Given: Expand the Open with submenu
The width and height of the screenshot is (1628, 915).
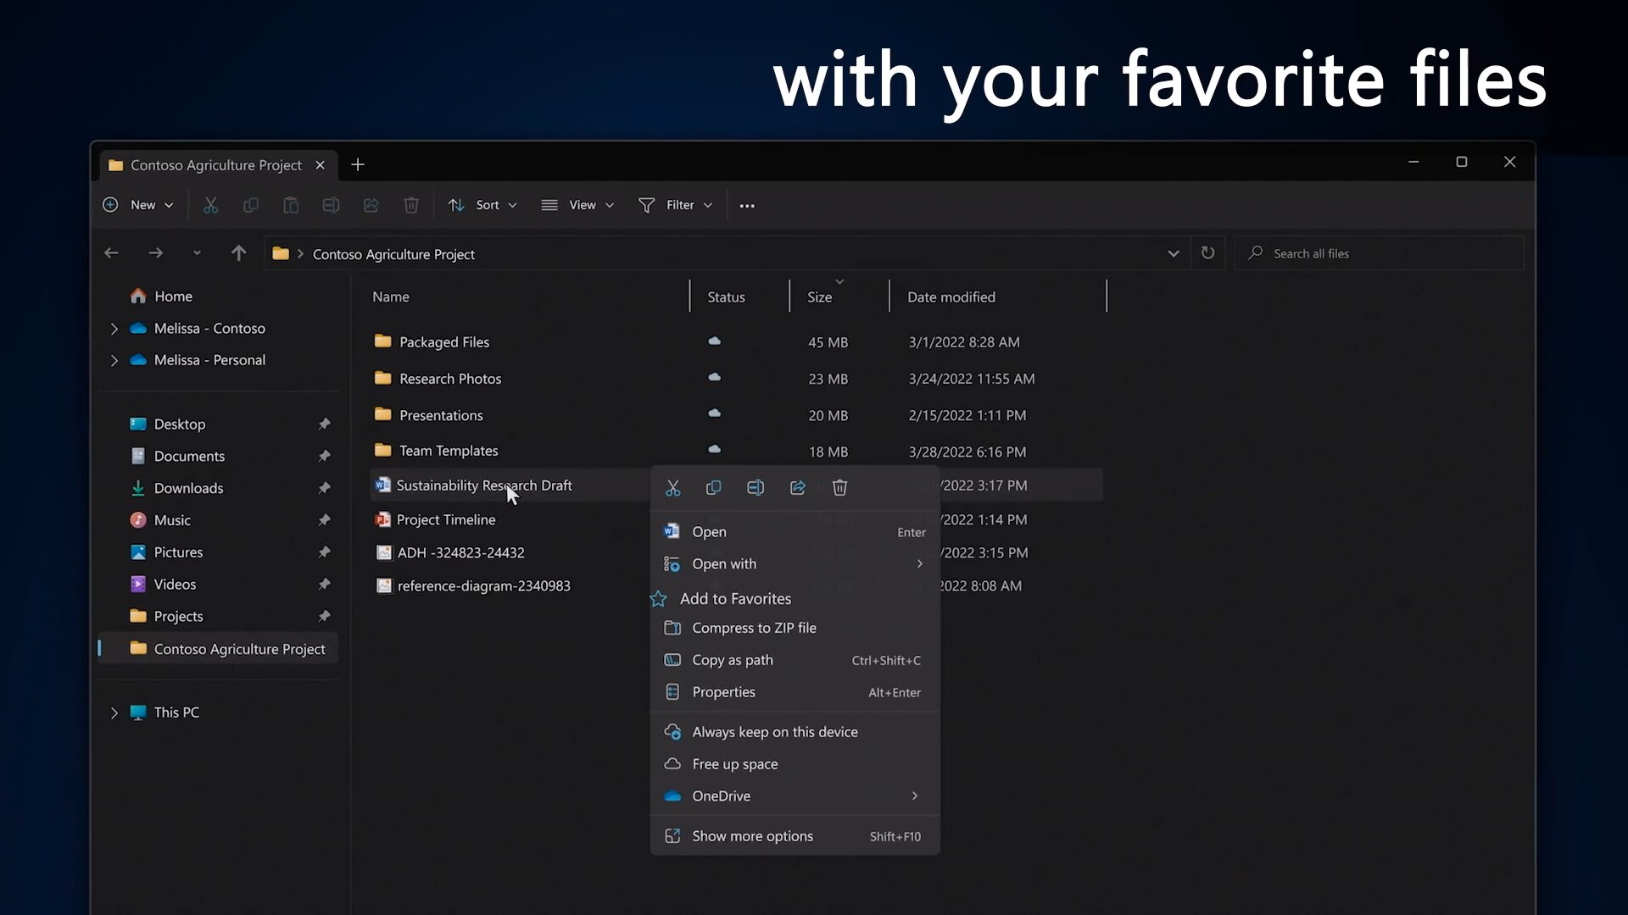Looking at the screenshot, I should click(x=919, y=564).
